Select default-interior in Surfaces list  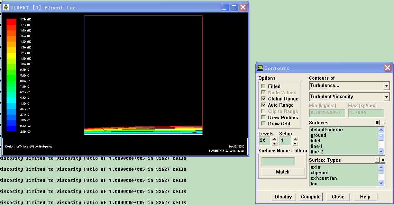pos(327,130)
